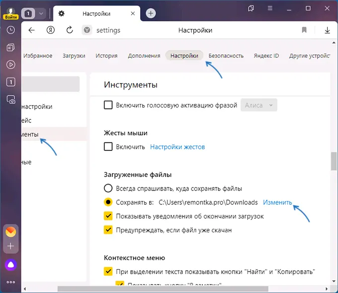Image resolution: width=338 pixels, height=293 pixels.
Task: Switch to the История tab
Action: click(106, 56)
